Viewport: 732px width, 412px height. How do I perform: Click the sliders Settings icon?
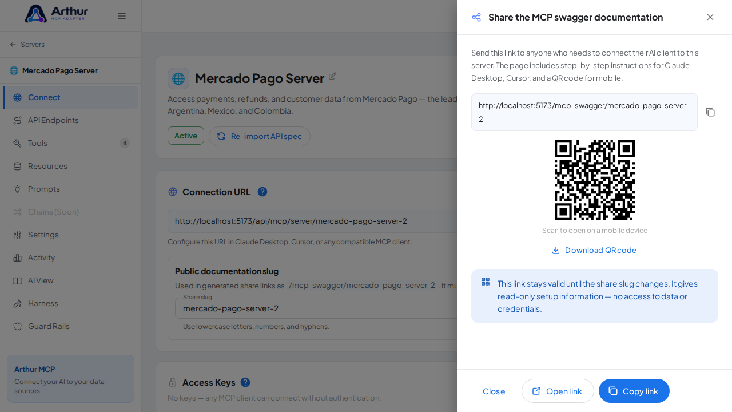[x=17, y=235]
